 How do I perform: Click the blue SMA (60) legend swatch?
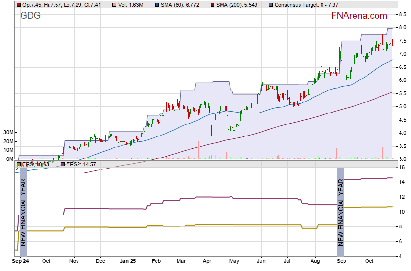tap(157, 5)
